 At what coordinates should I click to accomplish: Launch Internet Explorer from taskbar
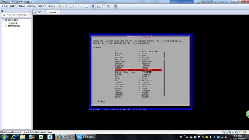(13, 137)
